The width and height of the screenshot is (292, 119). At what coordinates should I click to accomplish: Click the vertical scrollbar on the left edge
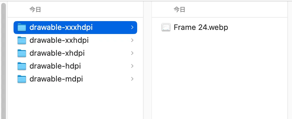coord(3,61)
